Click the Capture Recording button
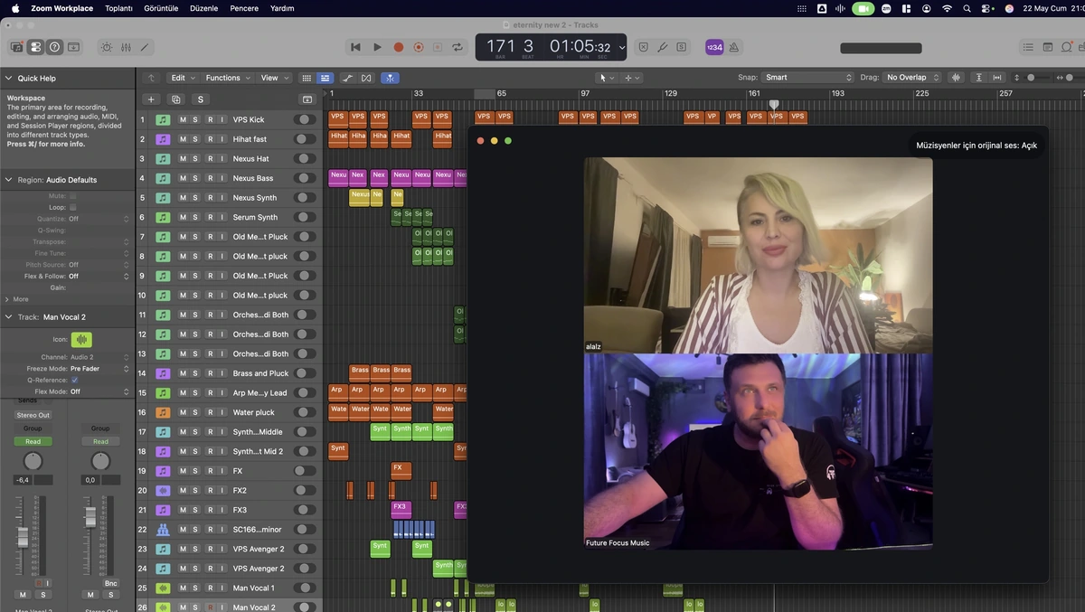The width and height of the screenshot is (1085, 612). (418, 47)
